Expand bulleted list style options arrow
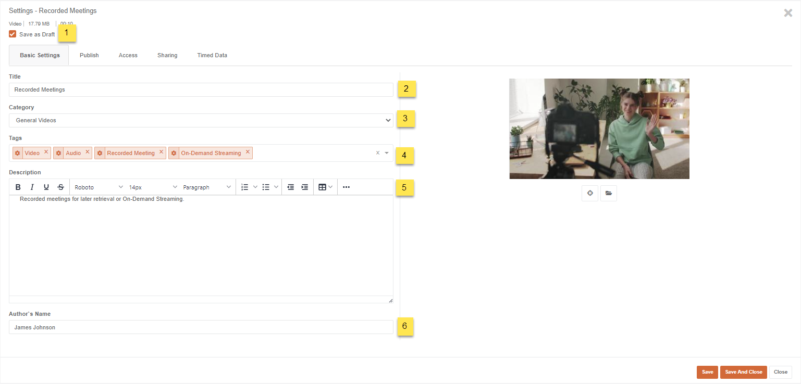The height and width of the screenshot is (384, 801). [276, 187]
